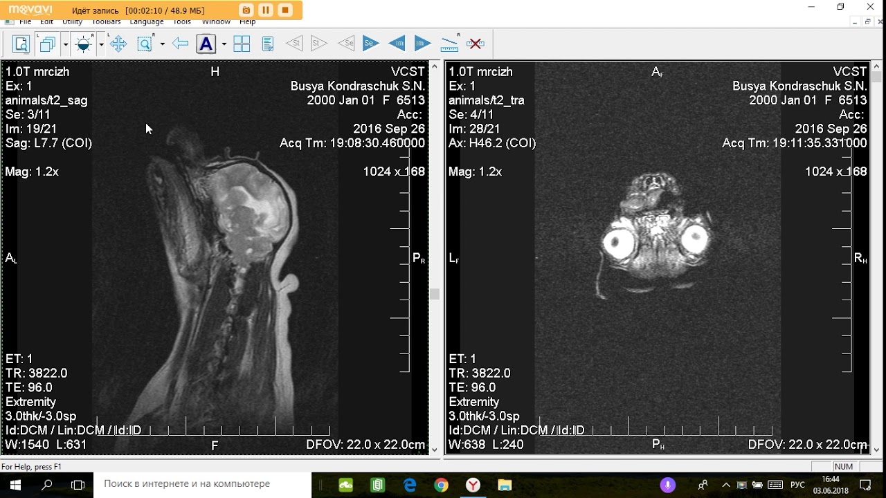
Task: Stop the Movavi screen recording
Action: pos(284,10)
